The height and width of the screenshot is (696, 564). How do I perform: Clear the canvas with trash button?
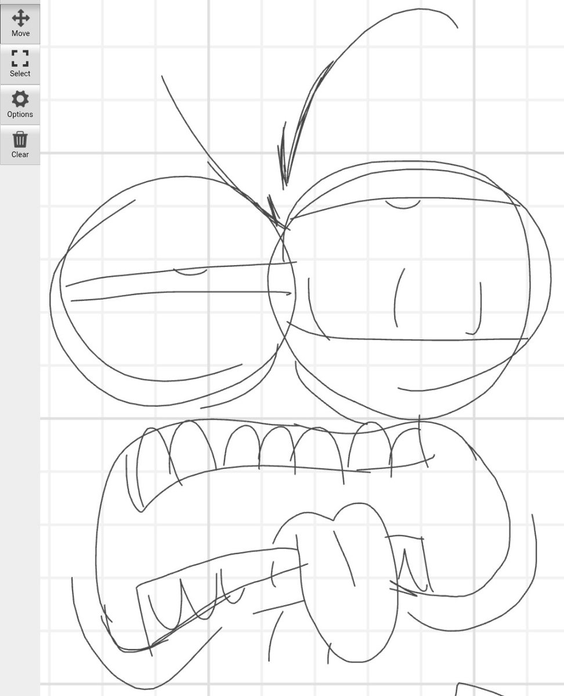[x=20, y=145]
